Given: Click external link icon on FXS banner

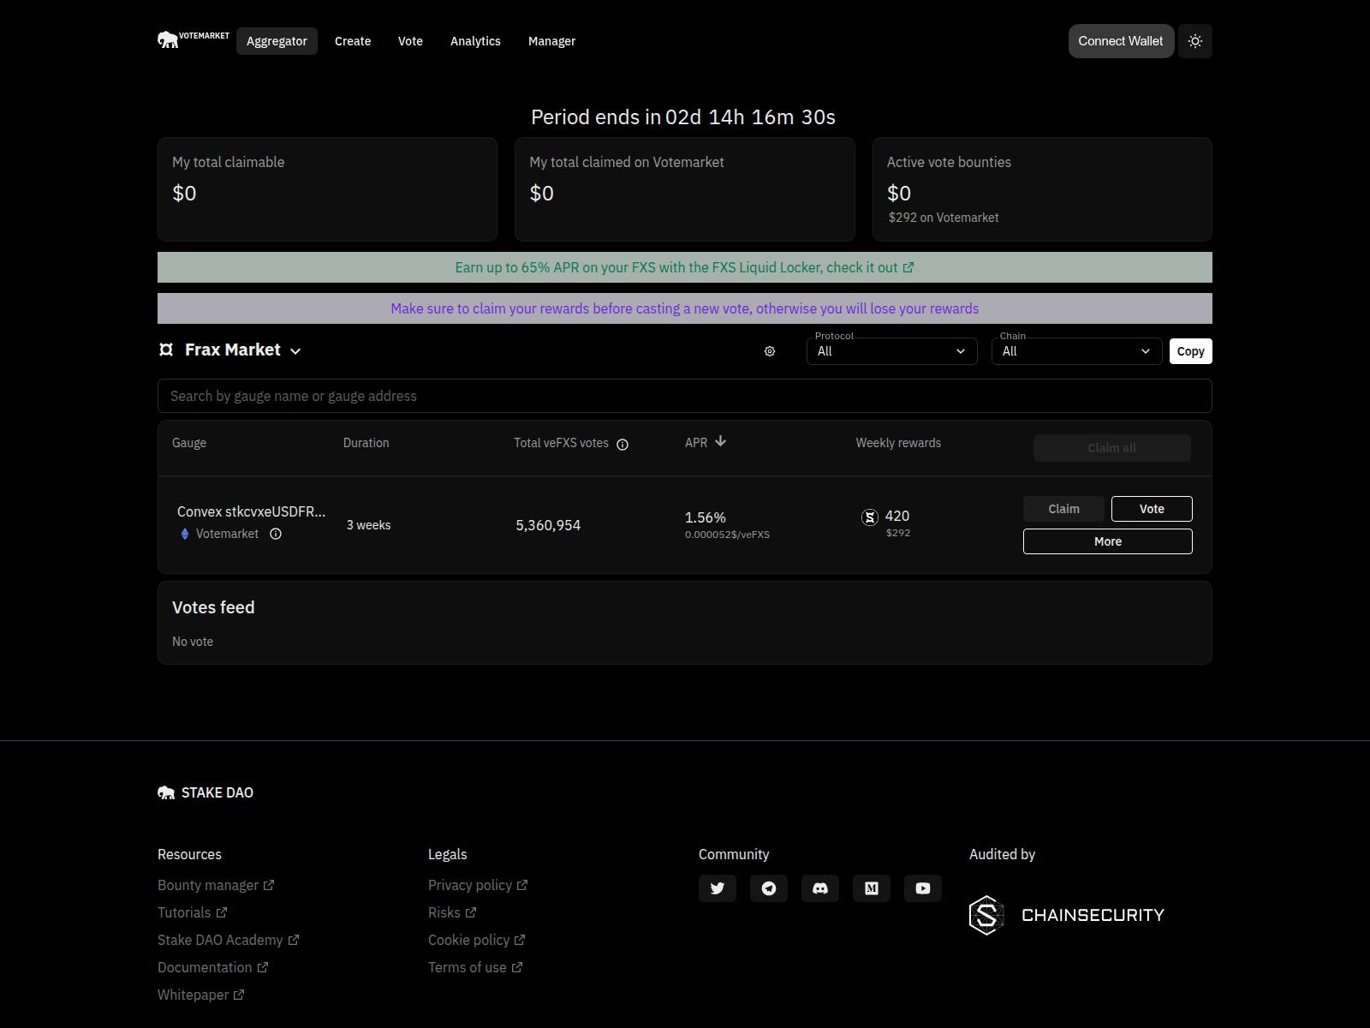Looking at the screenshot, I should pos(908,267).
